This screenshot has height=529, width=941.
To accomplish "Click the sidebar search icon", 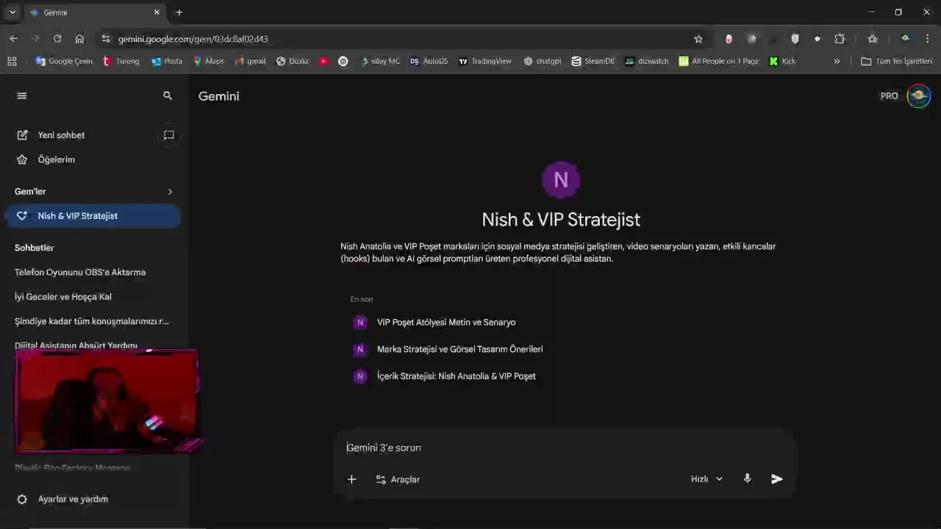I will click(168, 96).
